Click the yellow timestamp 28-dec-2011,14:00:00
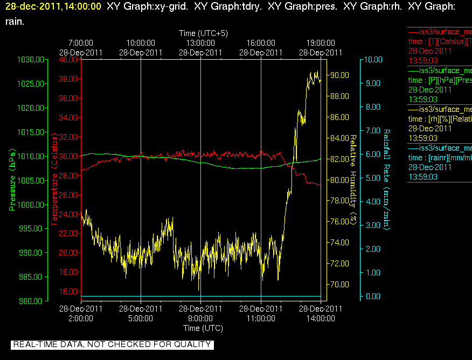The image size is (472, 360). point(53,6)
